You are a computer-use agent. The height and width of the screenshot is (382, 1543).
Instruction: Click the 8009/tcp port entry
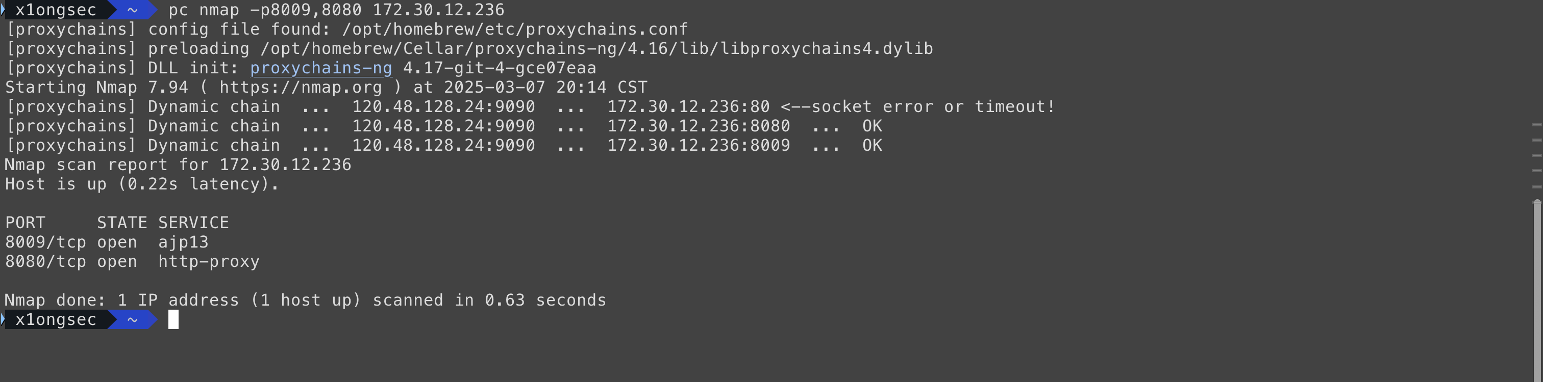point(45,242)
